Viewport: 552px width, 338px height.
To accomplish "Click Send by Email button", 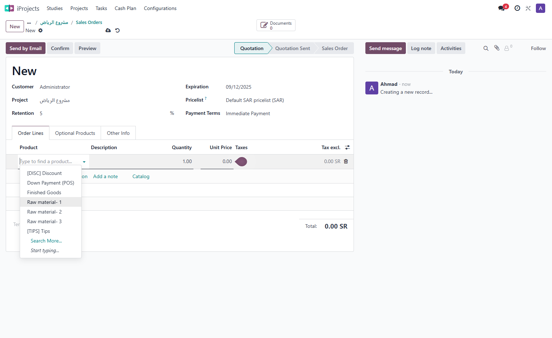I will 26,48.
